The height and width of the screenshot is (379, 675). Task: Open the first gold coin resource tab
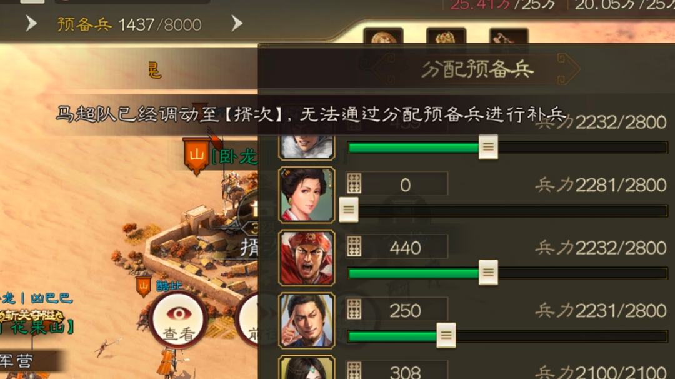click(x=383, y=37)
